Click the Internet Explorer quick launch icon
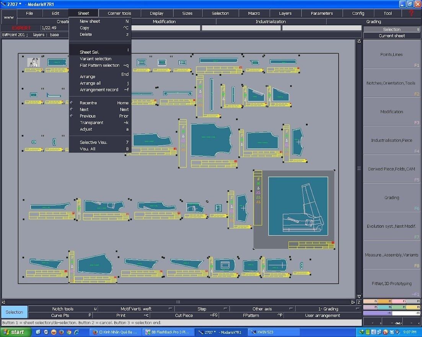The width and height of the screenshot is (422, 337). pos(77,332)
